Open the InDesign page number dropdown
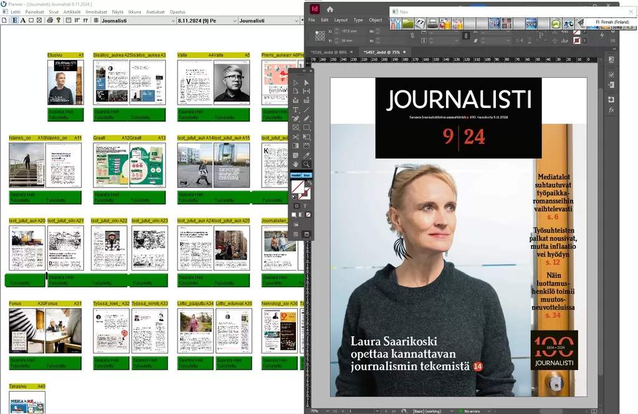 click(377, 411)
